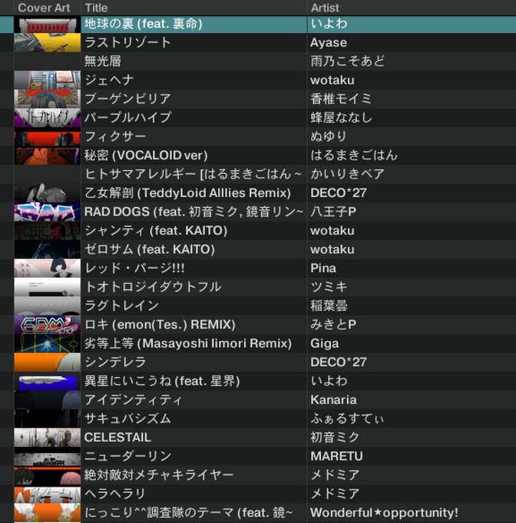Select 劣等上等 (Masayoshi Iimori Remix)
This screenshot has width=516, height=523.
tap(188, 343)
